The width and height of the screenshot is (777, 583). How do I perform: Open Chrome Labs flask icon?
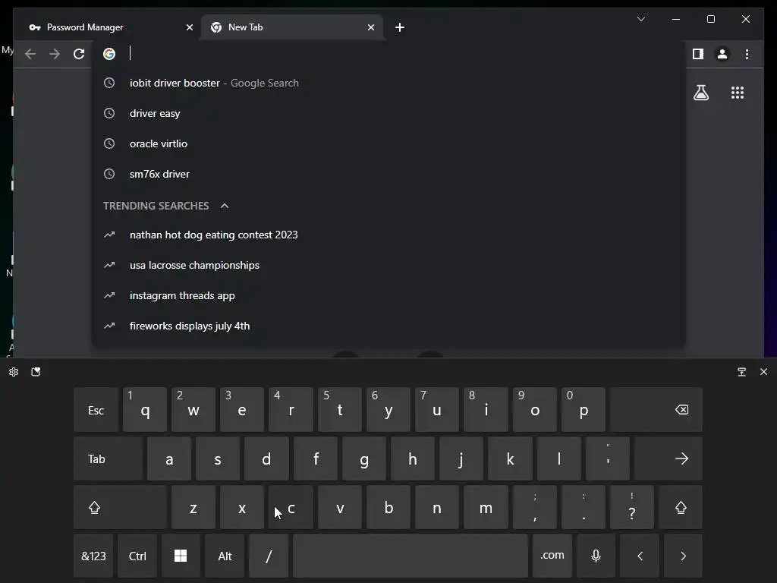(x=700, y=93)
